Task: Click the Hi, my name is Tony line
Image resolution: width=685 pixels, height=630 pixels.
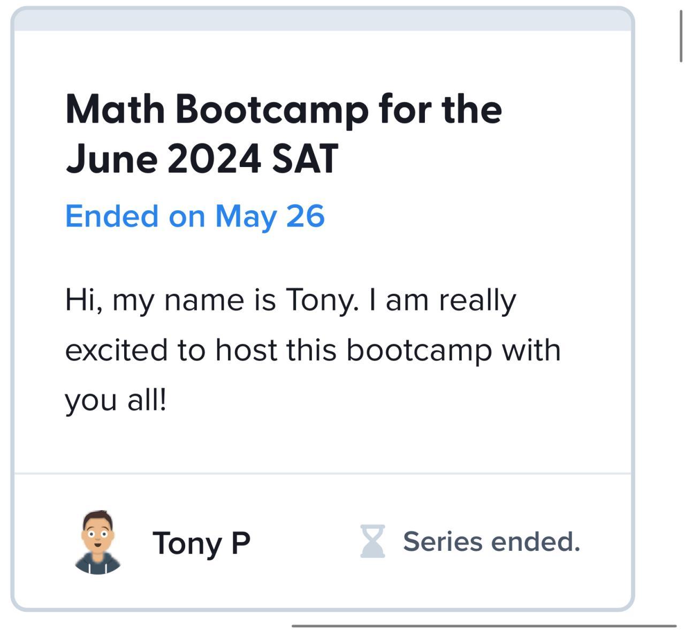Action: (290, 300)
